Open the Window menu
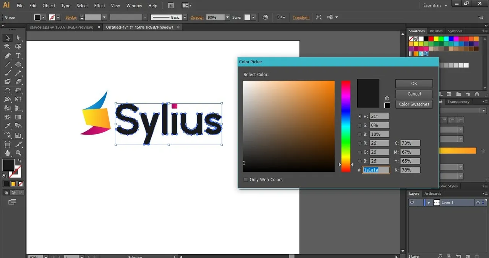The width and height of the screenshot is (489, 258). tap(134, 6)
